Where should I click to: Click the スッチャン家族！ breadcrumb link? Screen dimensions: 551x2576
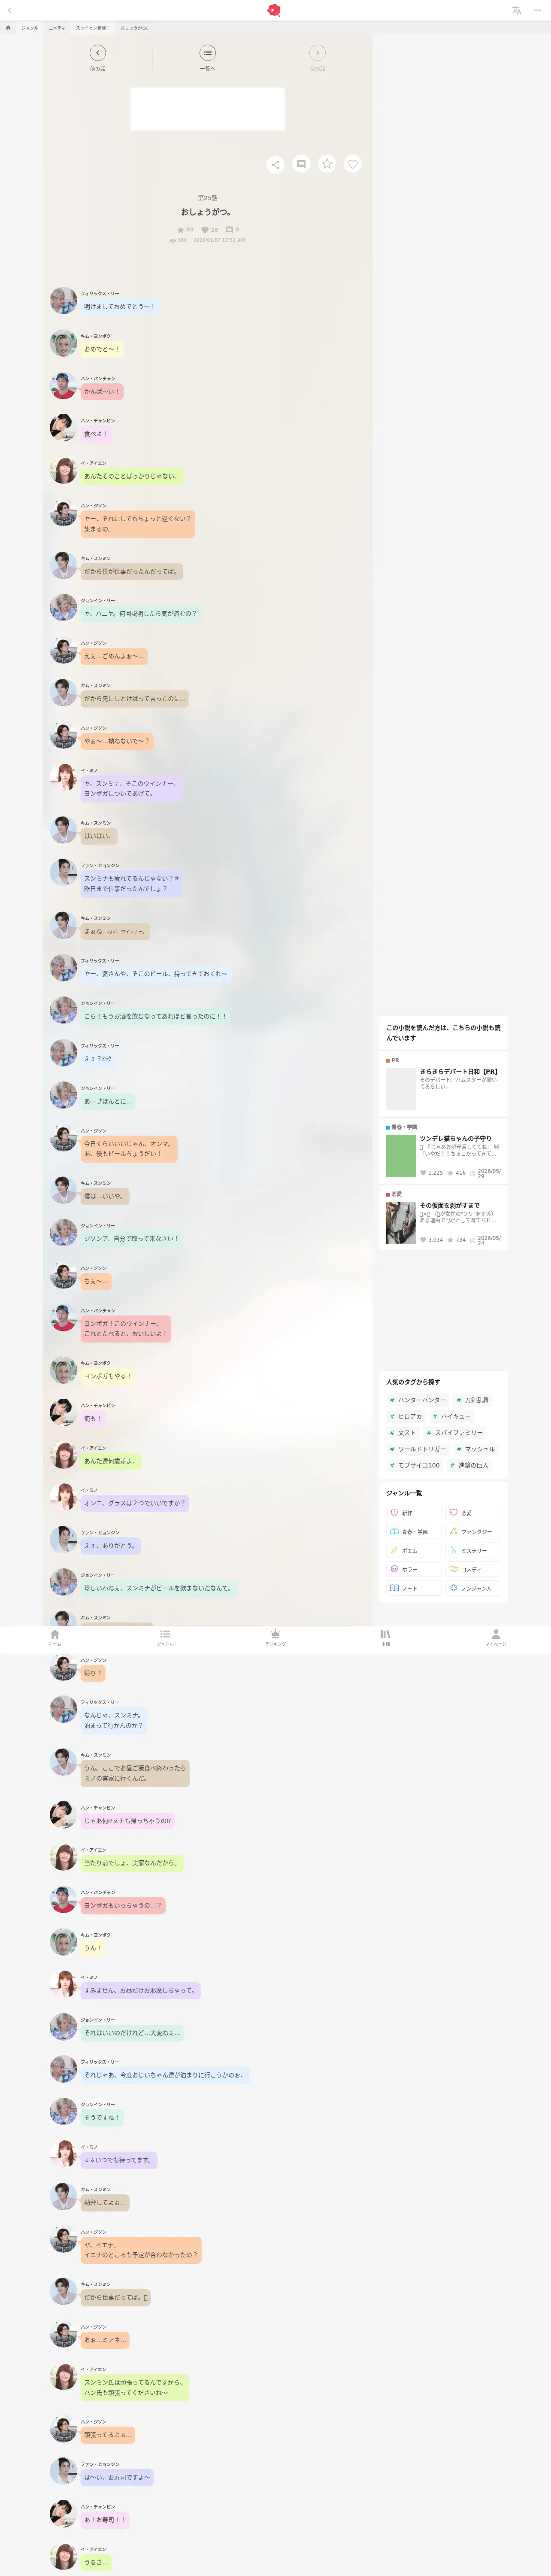93,28
